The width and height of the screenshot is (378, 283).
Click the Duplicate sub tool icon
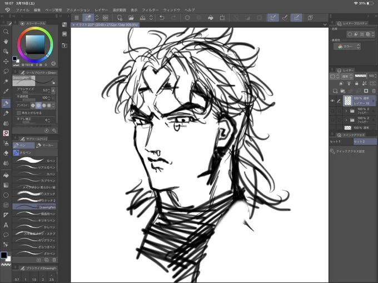tap(47, 260)
